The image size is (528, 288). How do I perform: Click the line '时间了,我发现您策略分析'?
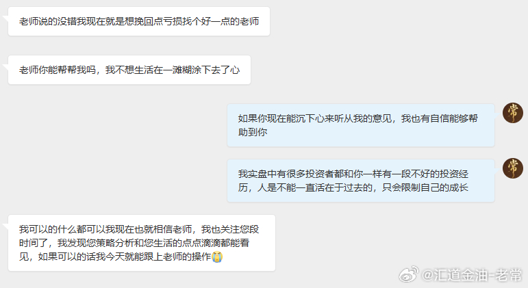pos(134,243)
